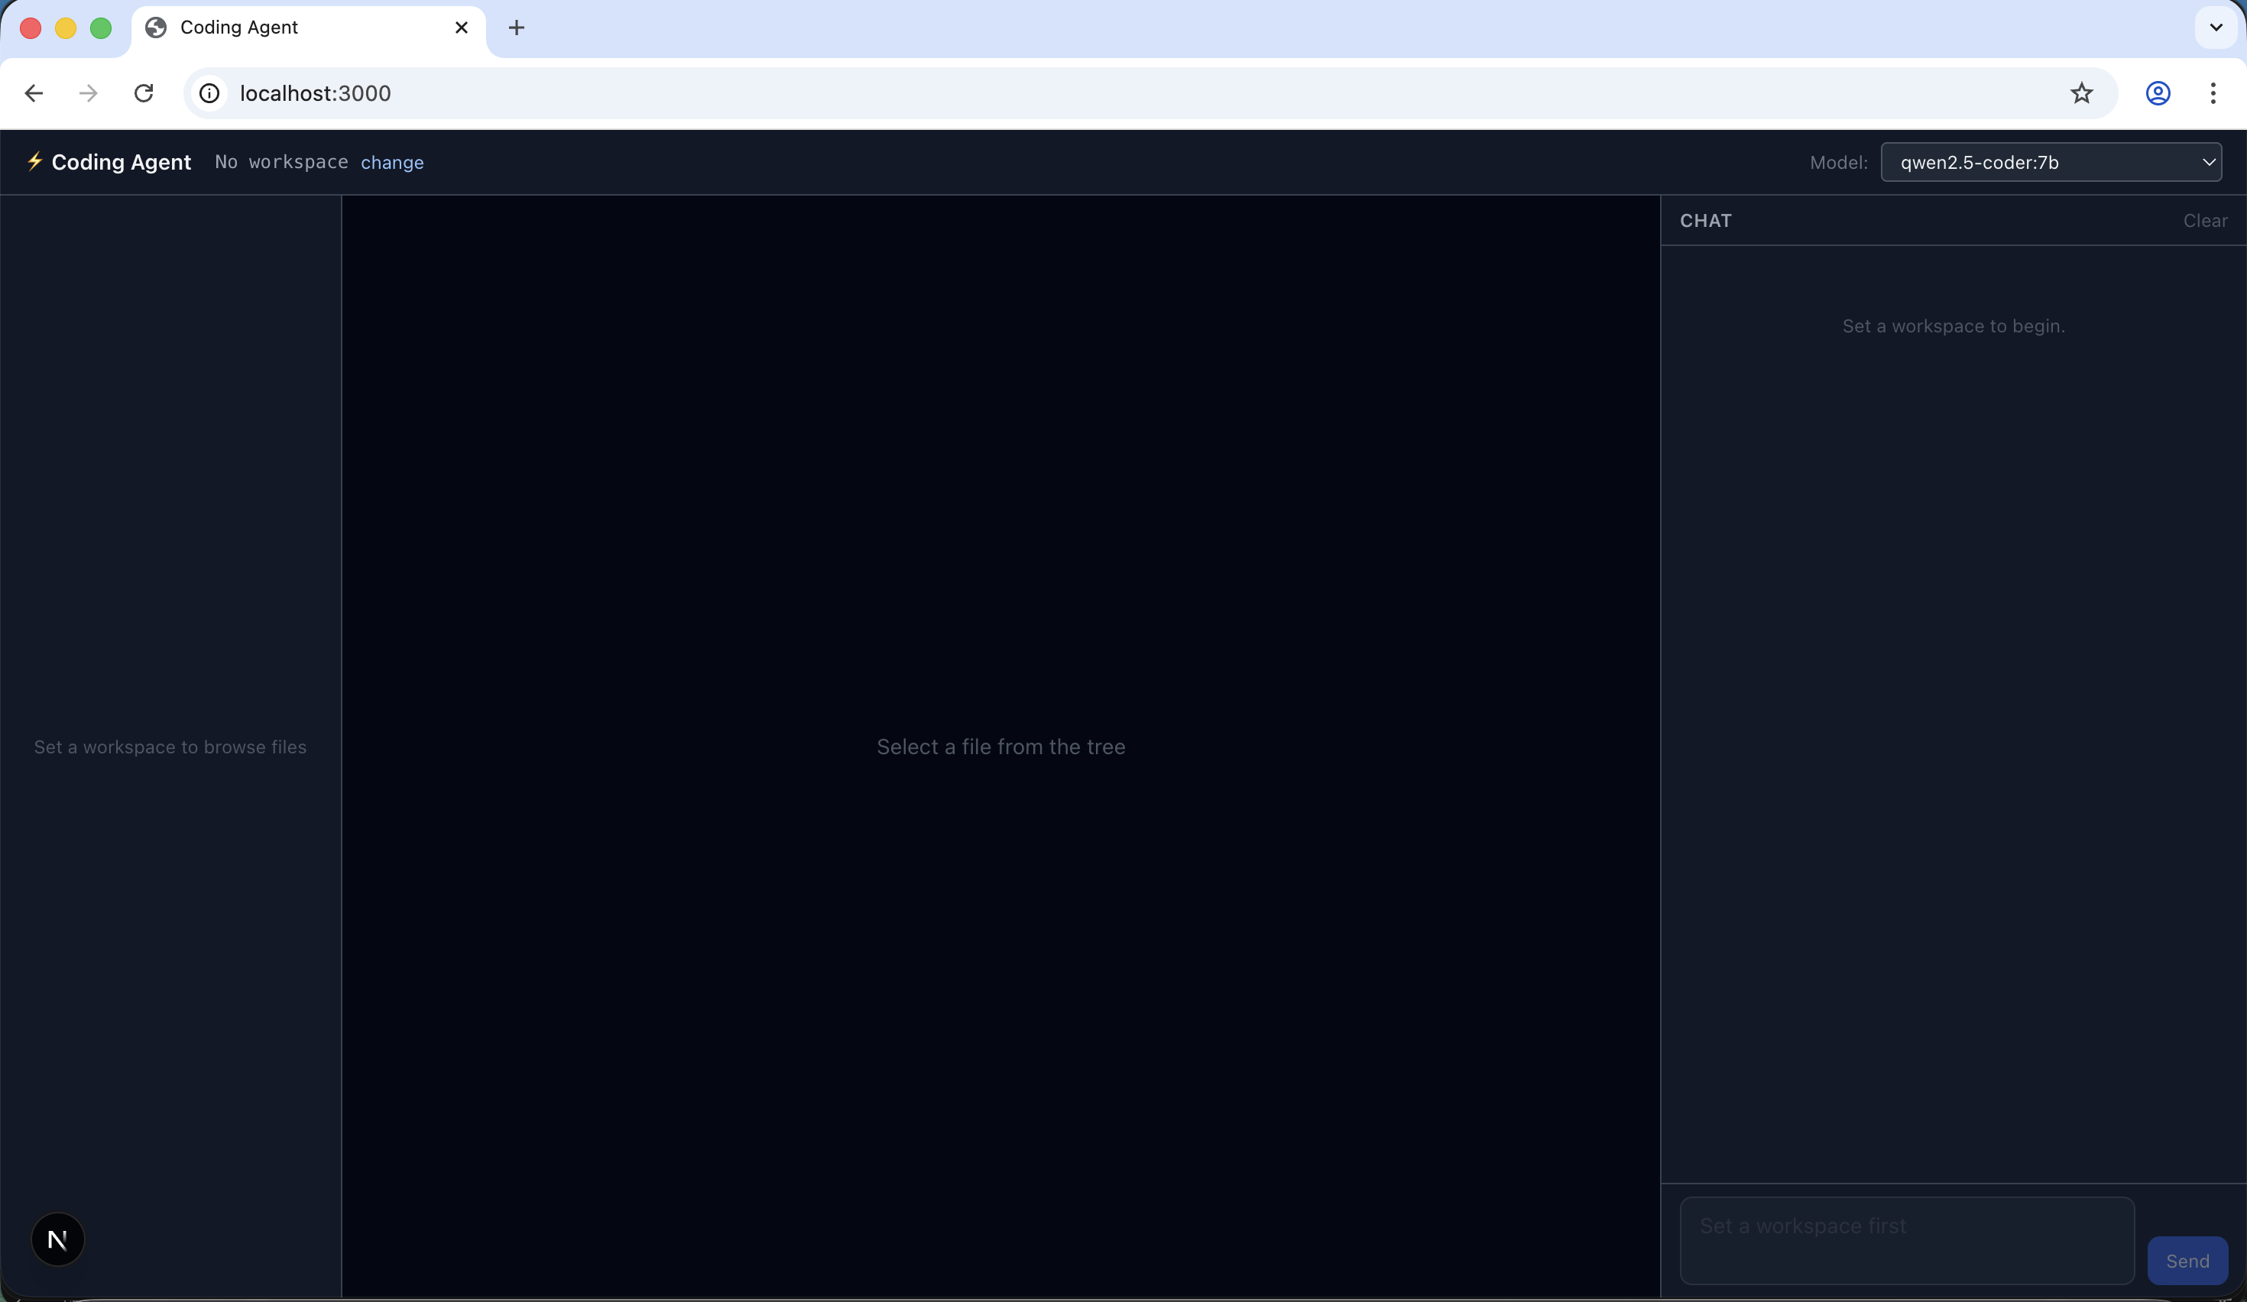Bookmark the page with the star icon
The width and height of the screenshot is (2247, 1302).
[x=2081, y=92]
